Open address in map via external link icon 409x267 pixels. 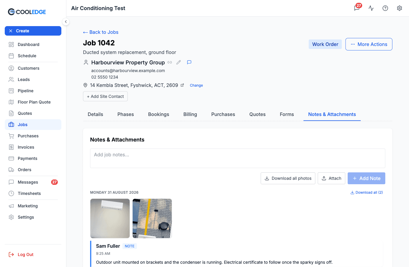[182, 85]
